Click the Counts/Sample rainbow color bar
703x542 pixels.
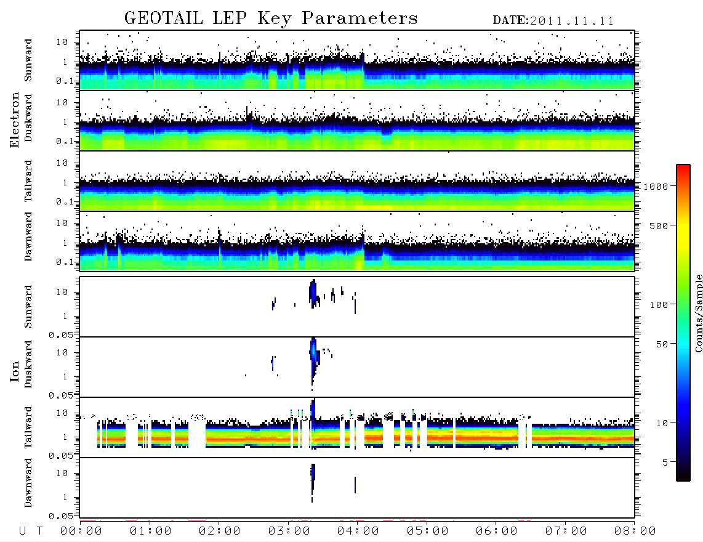(x=683, y=323)
